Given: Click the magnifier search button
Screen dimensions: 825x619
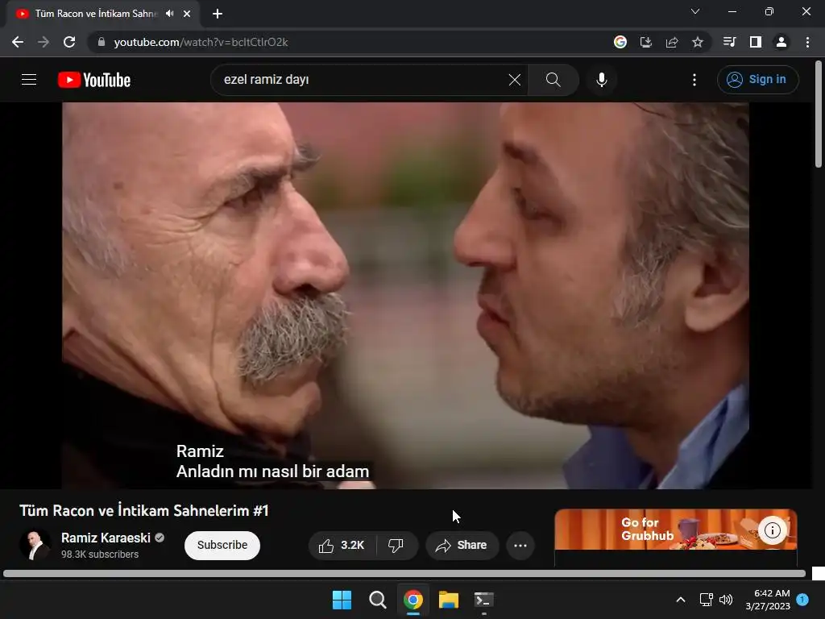Looking at the screenshot, I should coord(553,80).
